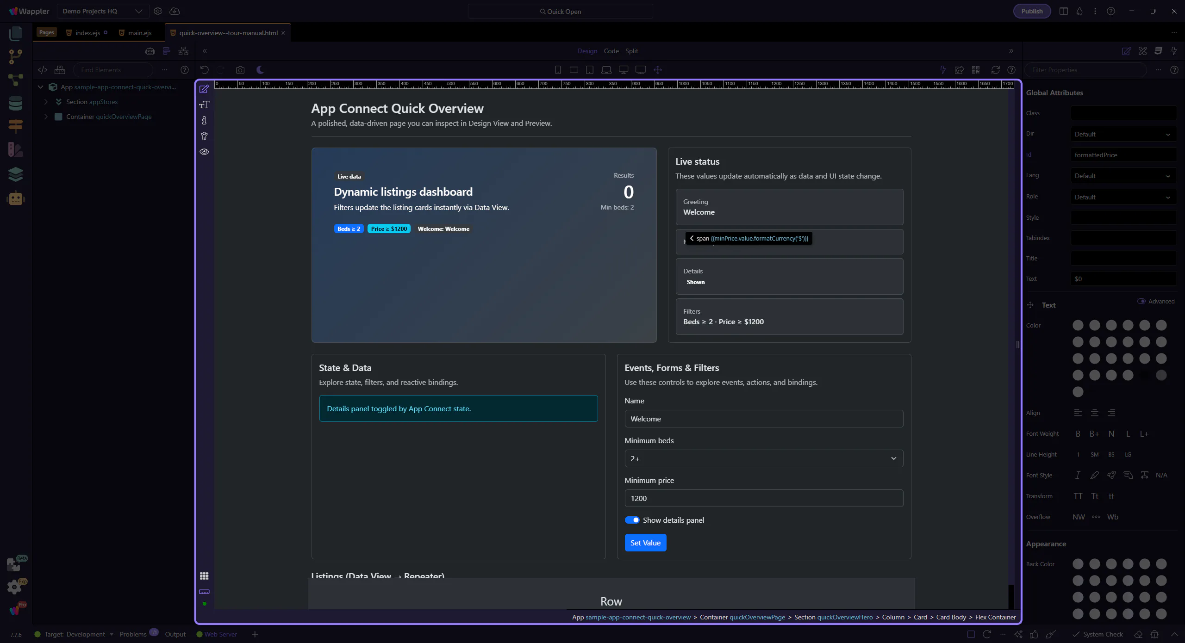Open the Git branch sidebar icon
This screenshot has height=643, width=1185.
pos(15,56)
